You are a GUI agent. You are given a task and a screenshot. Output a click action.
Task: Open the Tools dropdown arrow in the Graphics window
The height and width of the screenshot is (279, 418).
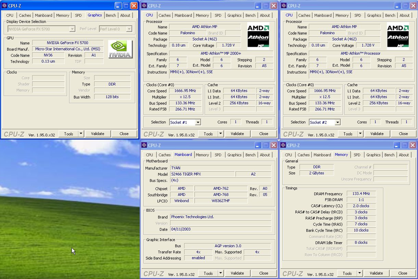81,134
